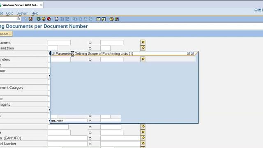Click the SAP window minimize button top right

(256, 10)
